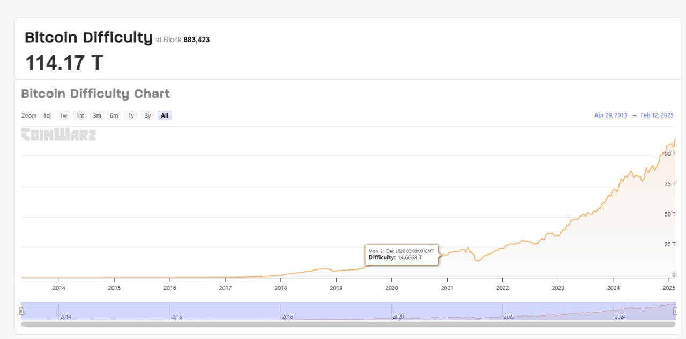Click the 2021 label on the x-axis
Screen dimensions: 686x339
point(447,288)
